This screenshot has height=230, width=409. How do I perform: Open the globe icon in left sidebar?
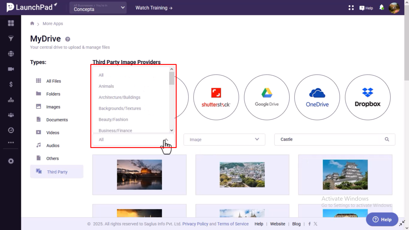click(x=11, y=54)
